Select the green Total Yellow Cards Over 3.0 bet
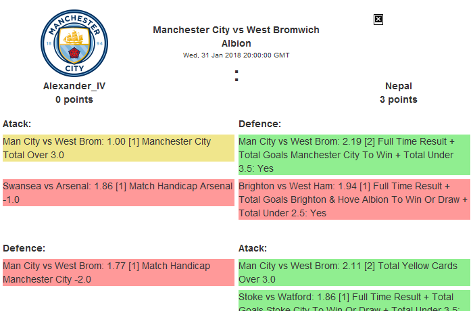Screen dimensions: 473x311 point(353,272)
